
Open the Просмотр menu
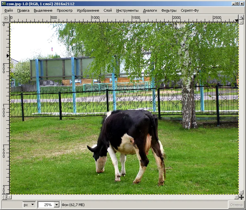pos(65,10)
